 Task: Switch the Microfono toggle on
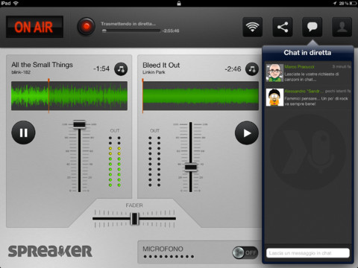coord(245,252)
